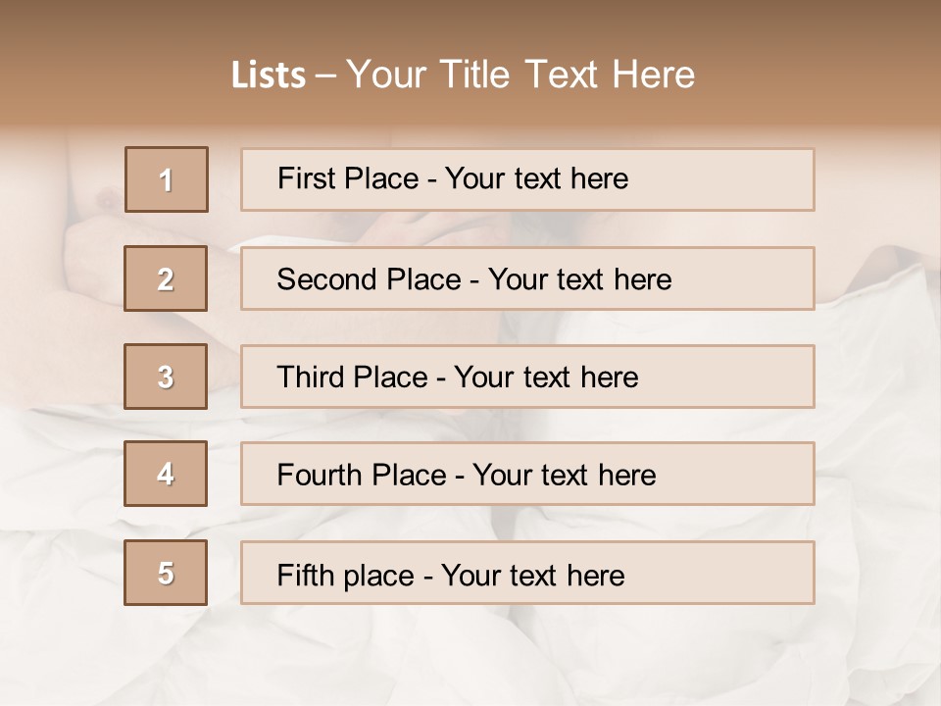Click "Your text here" in second row
Image resolution: width=941 pixels, height=706 pixels.
point(579,279)
